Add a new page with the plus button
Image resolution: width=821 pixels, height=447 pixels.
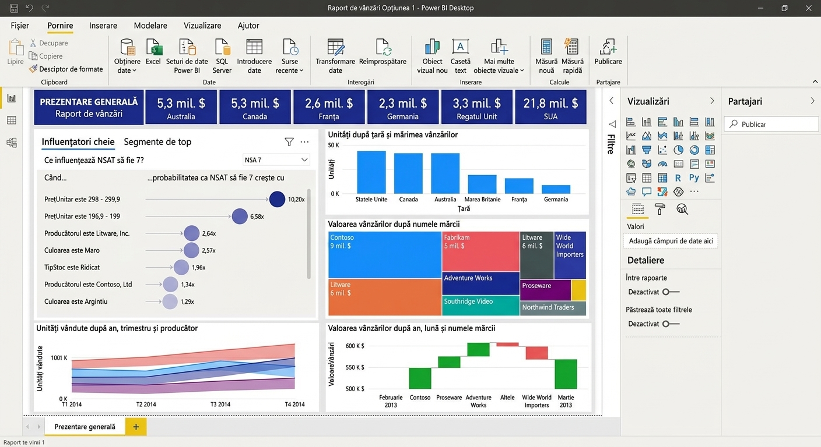tap(136, 427)
